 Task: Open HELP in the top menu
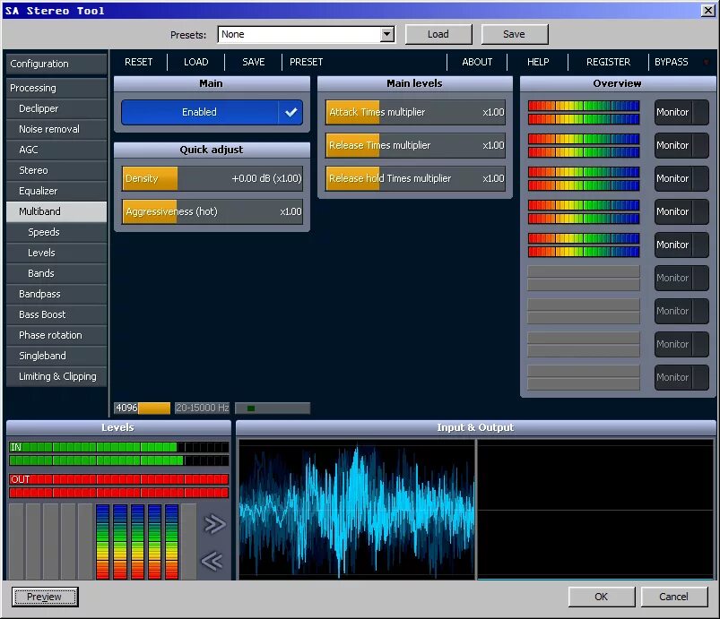pos(538,62)
